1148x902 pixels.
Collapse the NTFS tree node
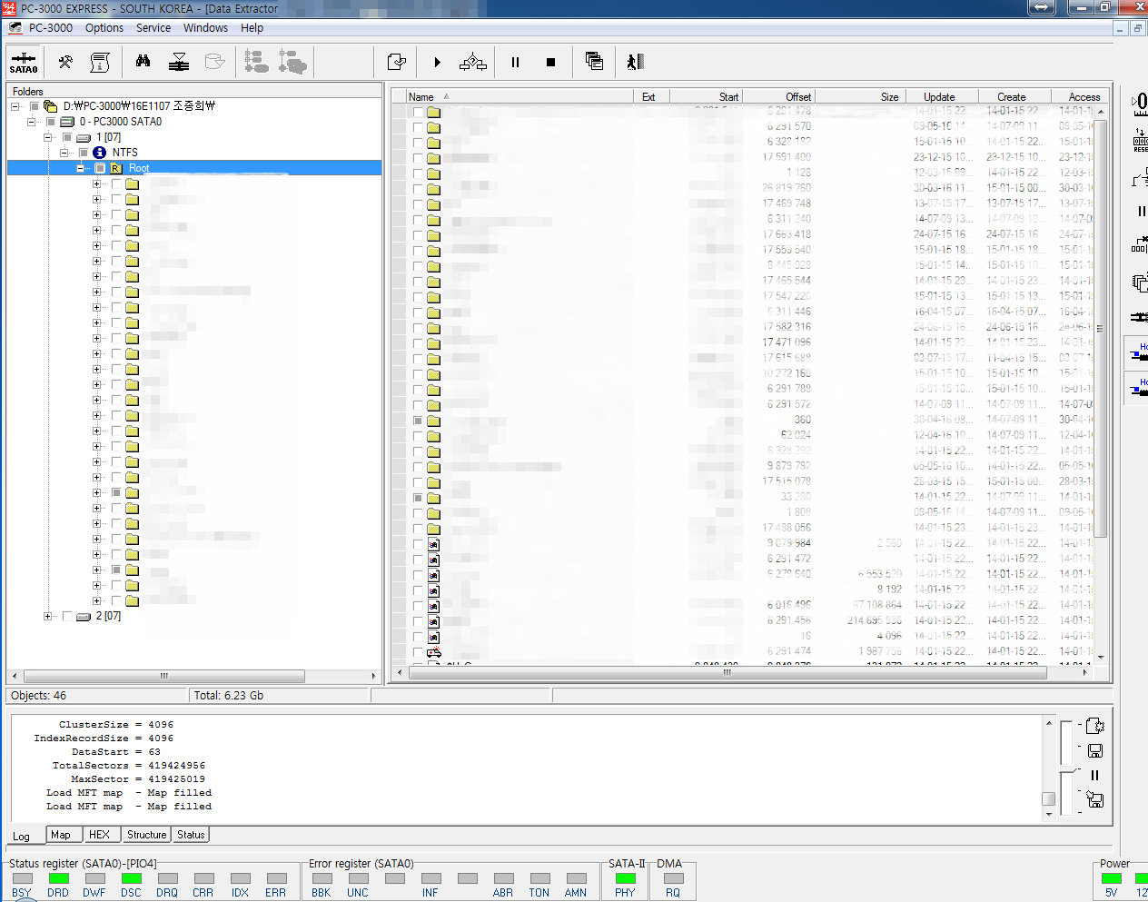click(x=64, y=153)
